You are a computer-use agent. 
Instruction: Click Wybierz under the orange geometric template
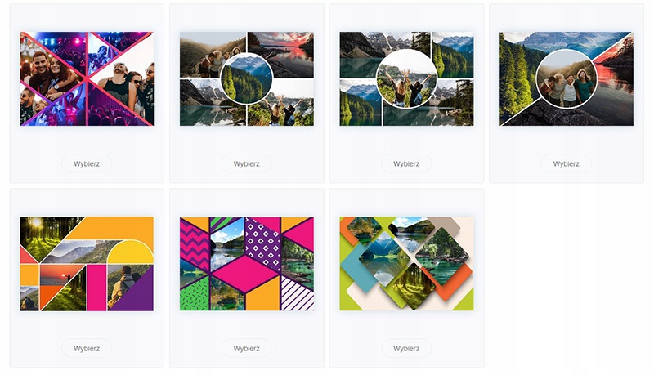[x=87, y=348]
